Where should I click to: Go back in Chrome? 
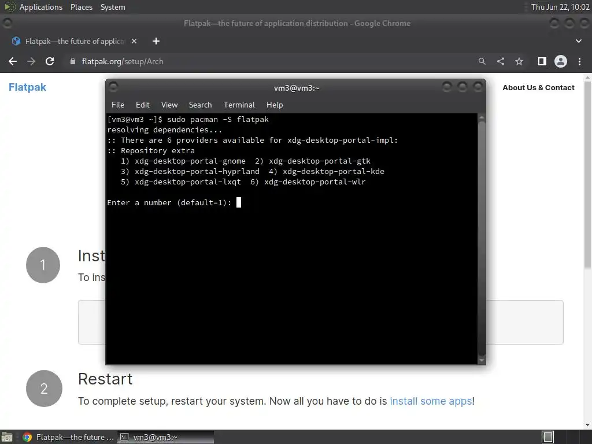pos(13,61)
